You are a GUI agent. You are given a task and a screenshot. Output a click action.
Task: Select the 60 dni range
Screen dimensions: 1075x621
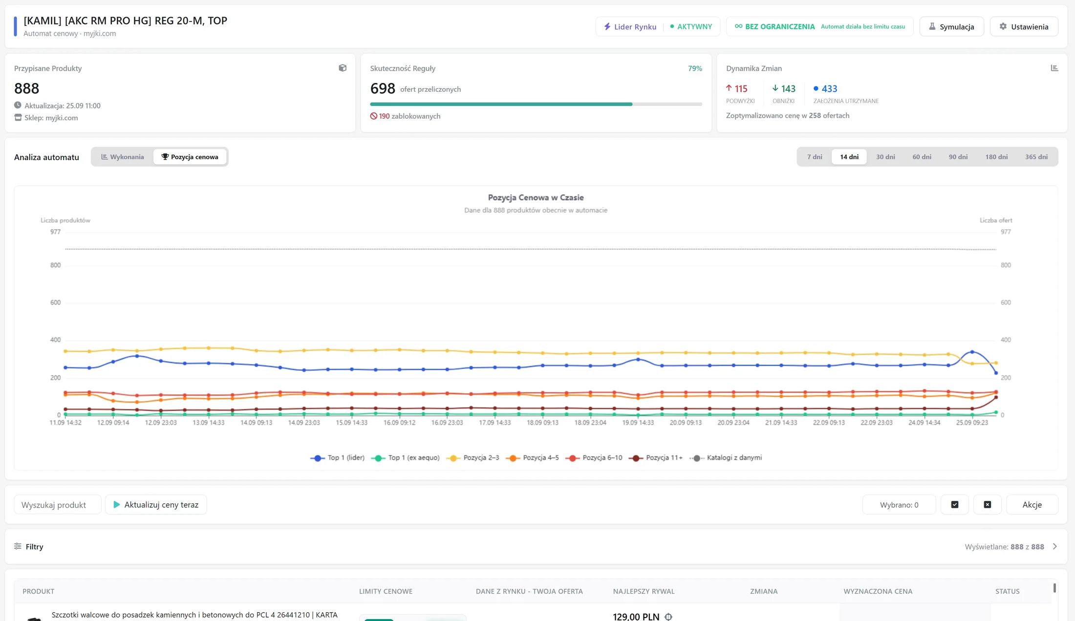coord(922,157)
